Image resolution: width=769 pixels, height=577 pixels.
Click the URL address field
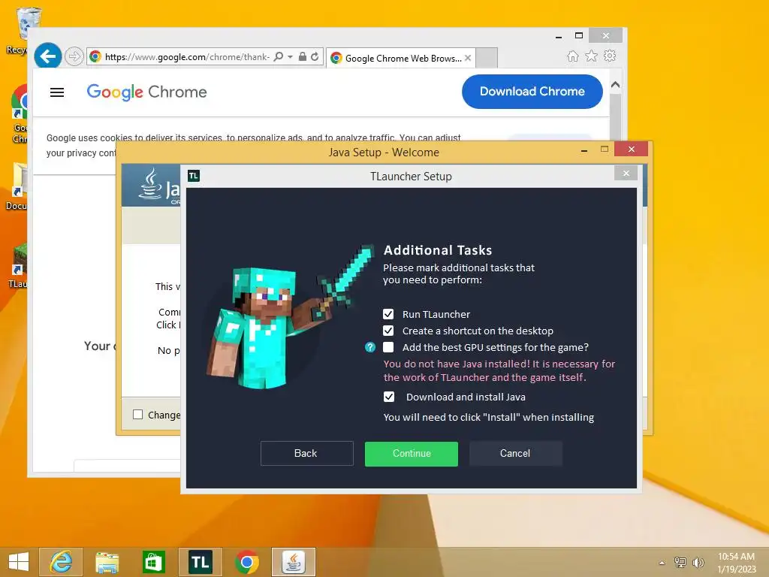(x=187, y=57)
